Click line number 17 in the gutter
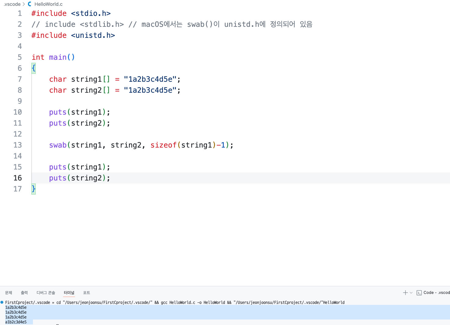 click(x=18, y=189)
